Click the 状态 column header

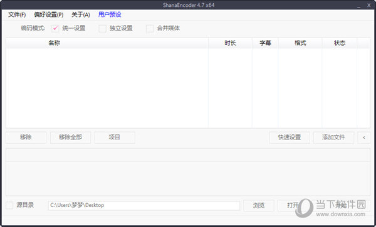pos(340,43)
